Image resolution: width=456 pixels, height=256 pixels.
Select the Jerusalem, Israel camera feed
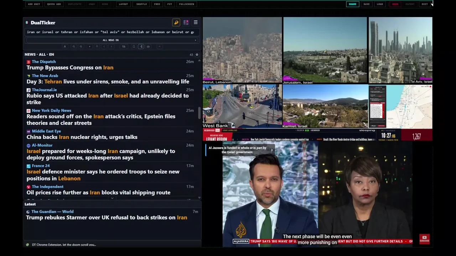coord(325,50)
